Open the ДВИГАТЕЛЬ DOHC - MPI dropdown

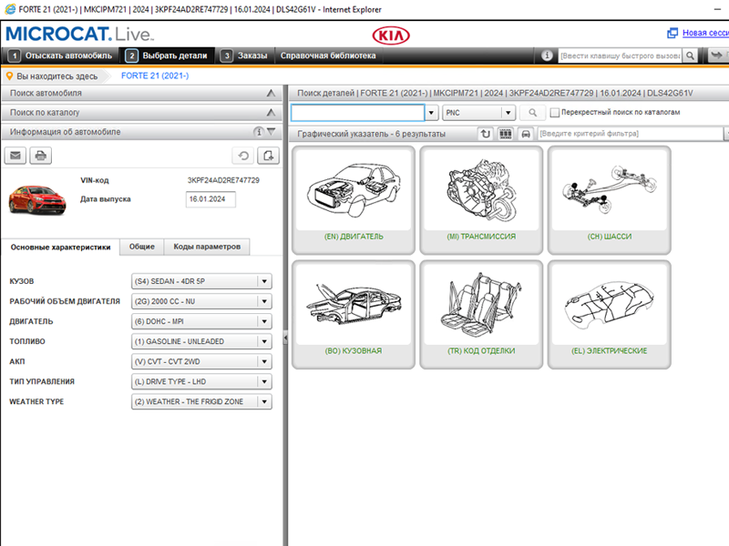[x=201, y=321]
